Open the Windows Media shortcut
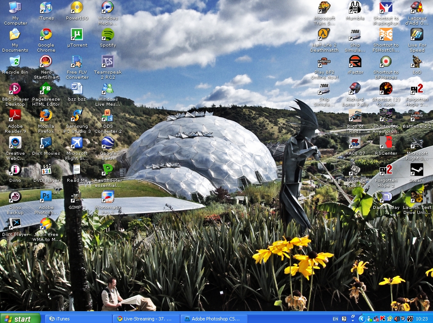Screen dimensions: 433x323 coord(108,8)
